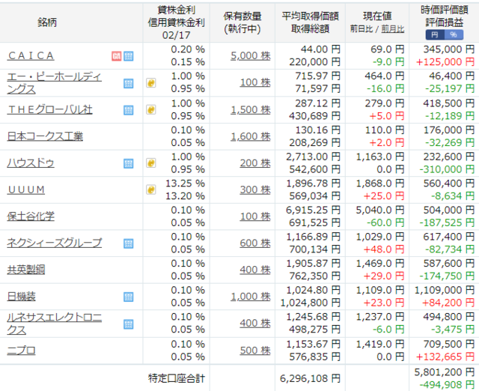Open 日本コークス工業 stock link

tap(45, 136)
